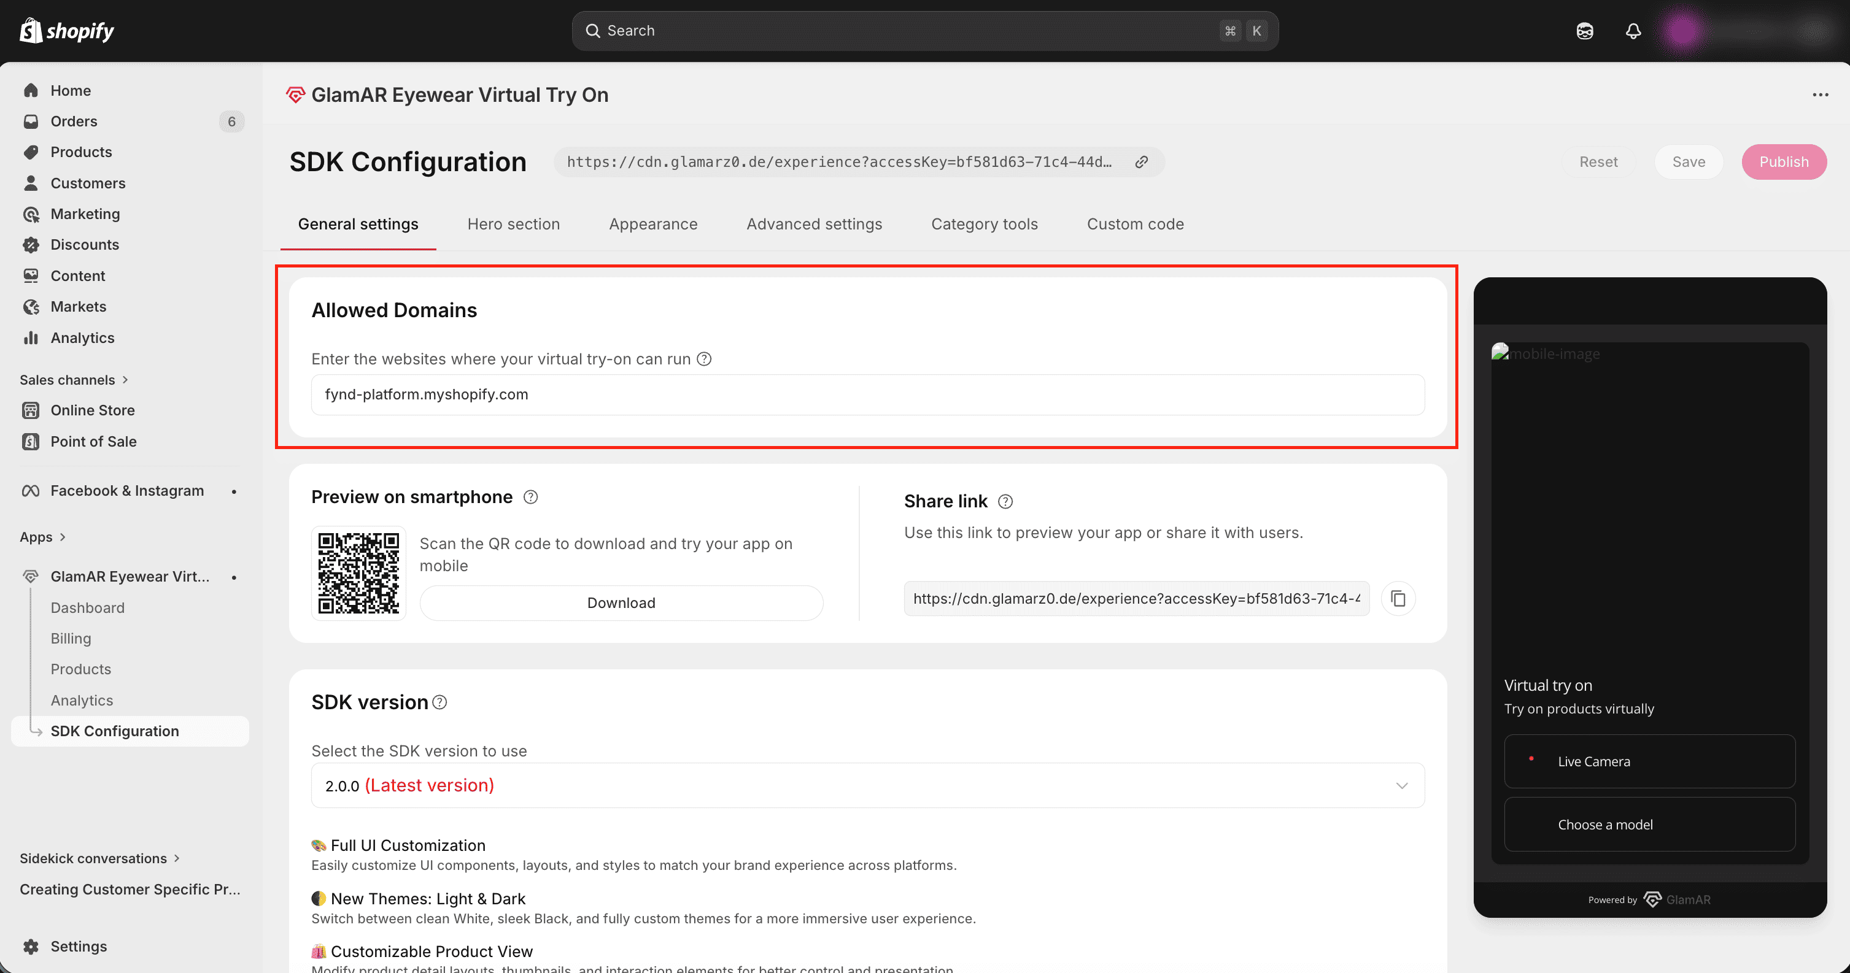Click the allowed domains input field
This screenshot has height=973, width=1850.
click(867, 394)
